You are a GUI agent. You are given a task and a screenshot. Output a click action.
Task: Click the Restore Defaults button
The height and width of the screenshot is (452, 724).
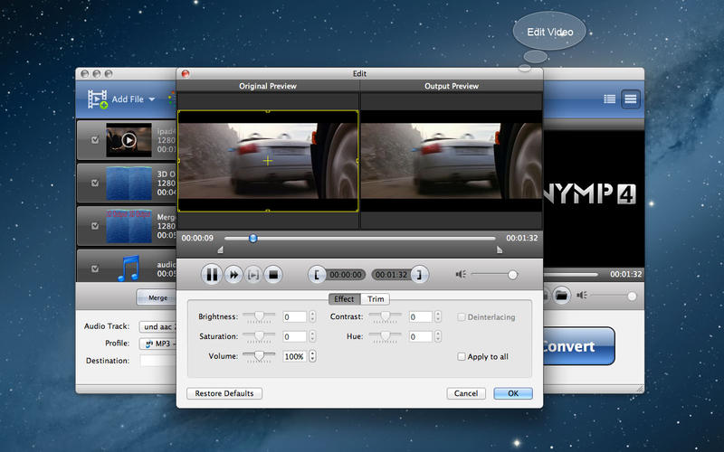(x=224, y=393)
